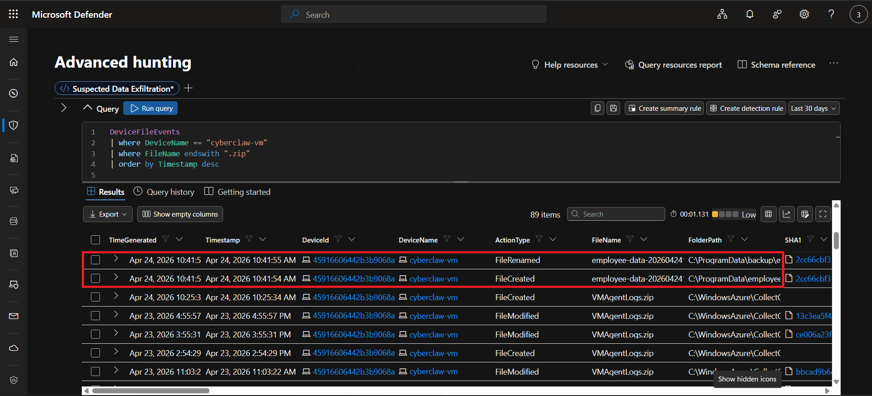872x396 pixels.
Task: Run the query
Action: coord(150,108)
